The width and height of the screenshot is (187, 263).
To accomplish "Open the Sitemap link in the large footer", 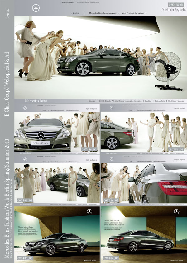I will pyautogui.click(x=92, y=101).
